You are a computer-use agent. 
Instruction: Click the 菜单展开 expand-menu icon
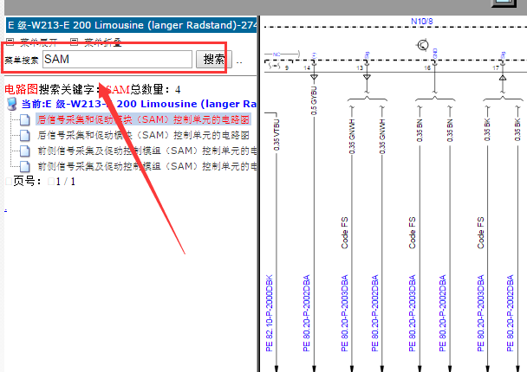click(10, 42)
